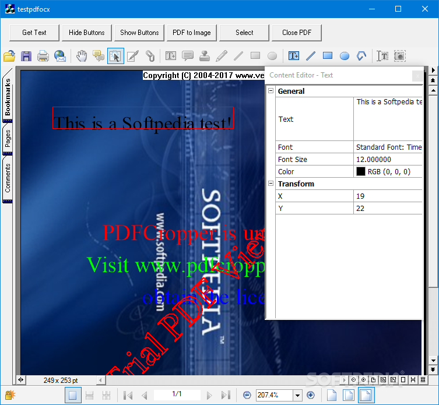439x405 pixels.
Task: Click the Standard Font value cell
Action: tap(388, 147)
